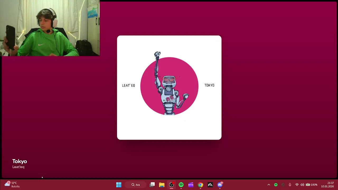Image resolution: width=338 pixels, height=190 pixels.
Task: Open Discord from the taskbar
Action: pos(220,185)
